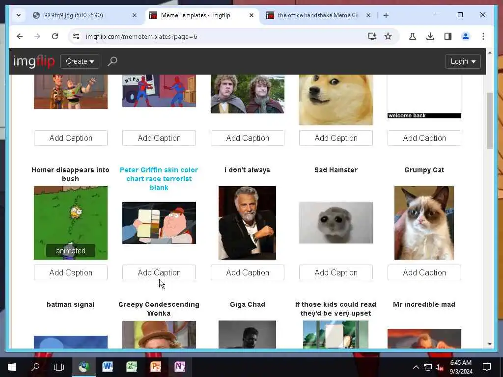Add Caption to Homer disappears into bush
Screen dimensions: 503x377
click(x=71, y=272)
